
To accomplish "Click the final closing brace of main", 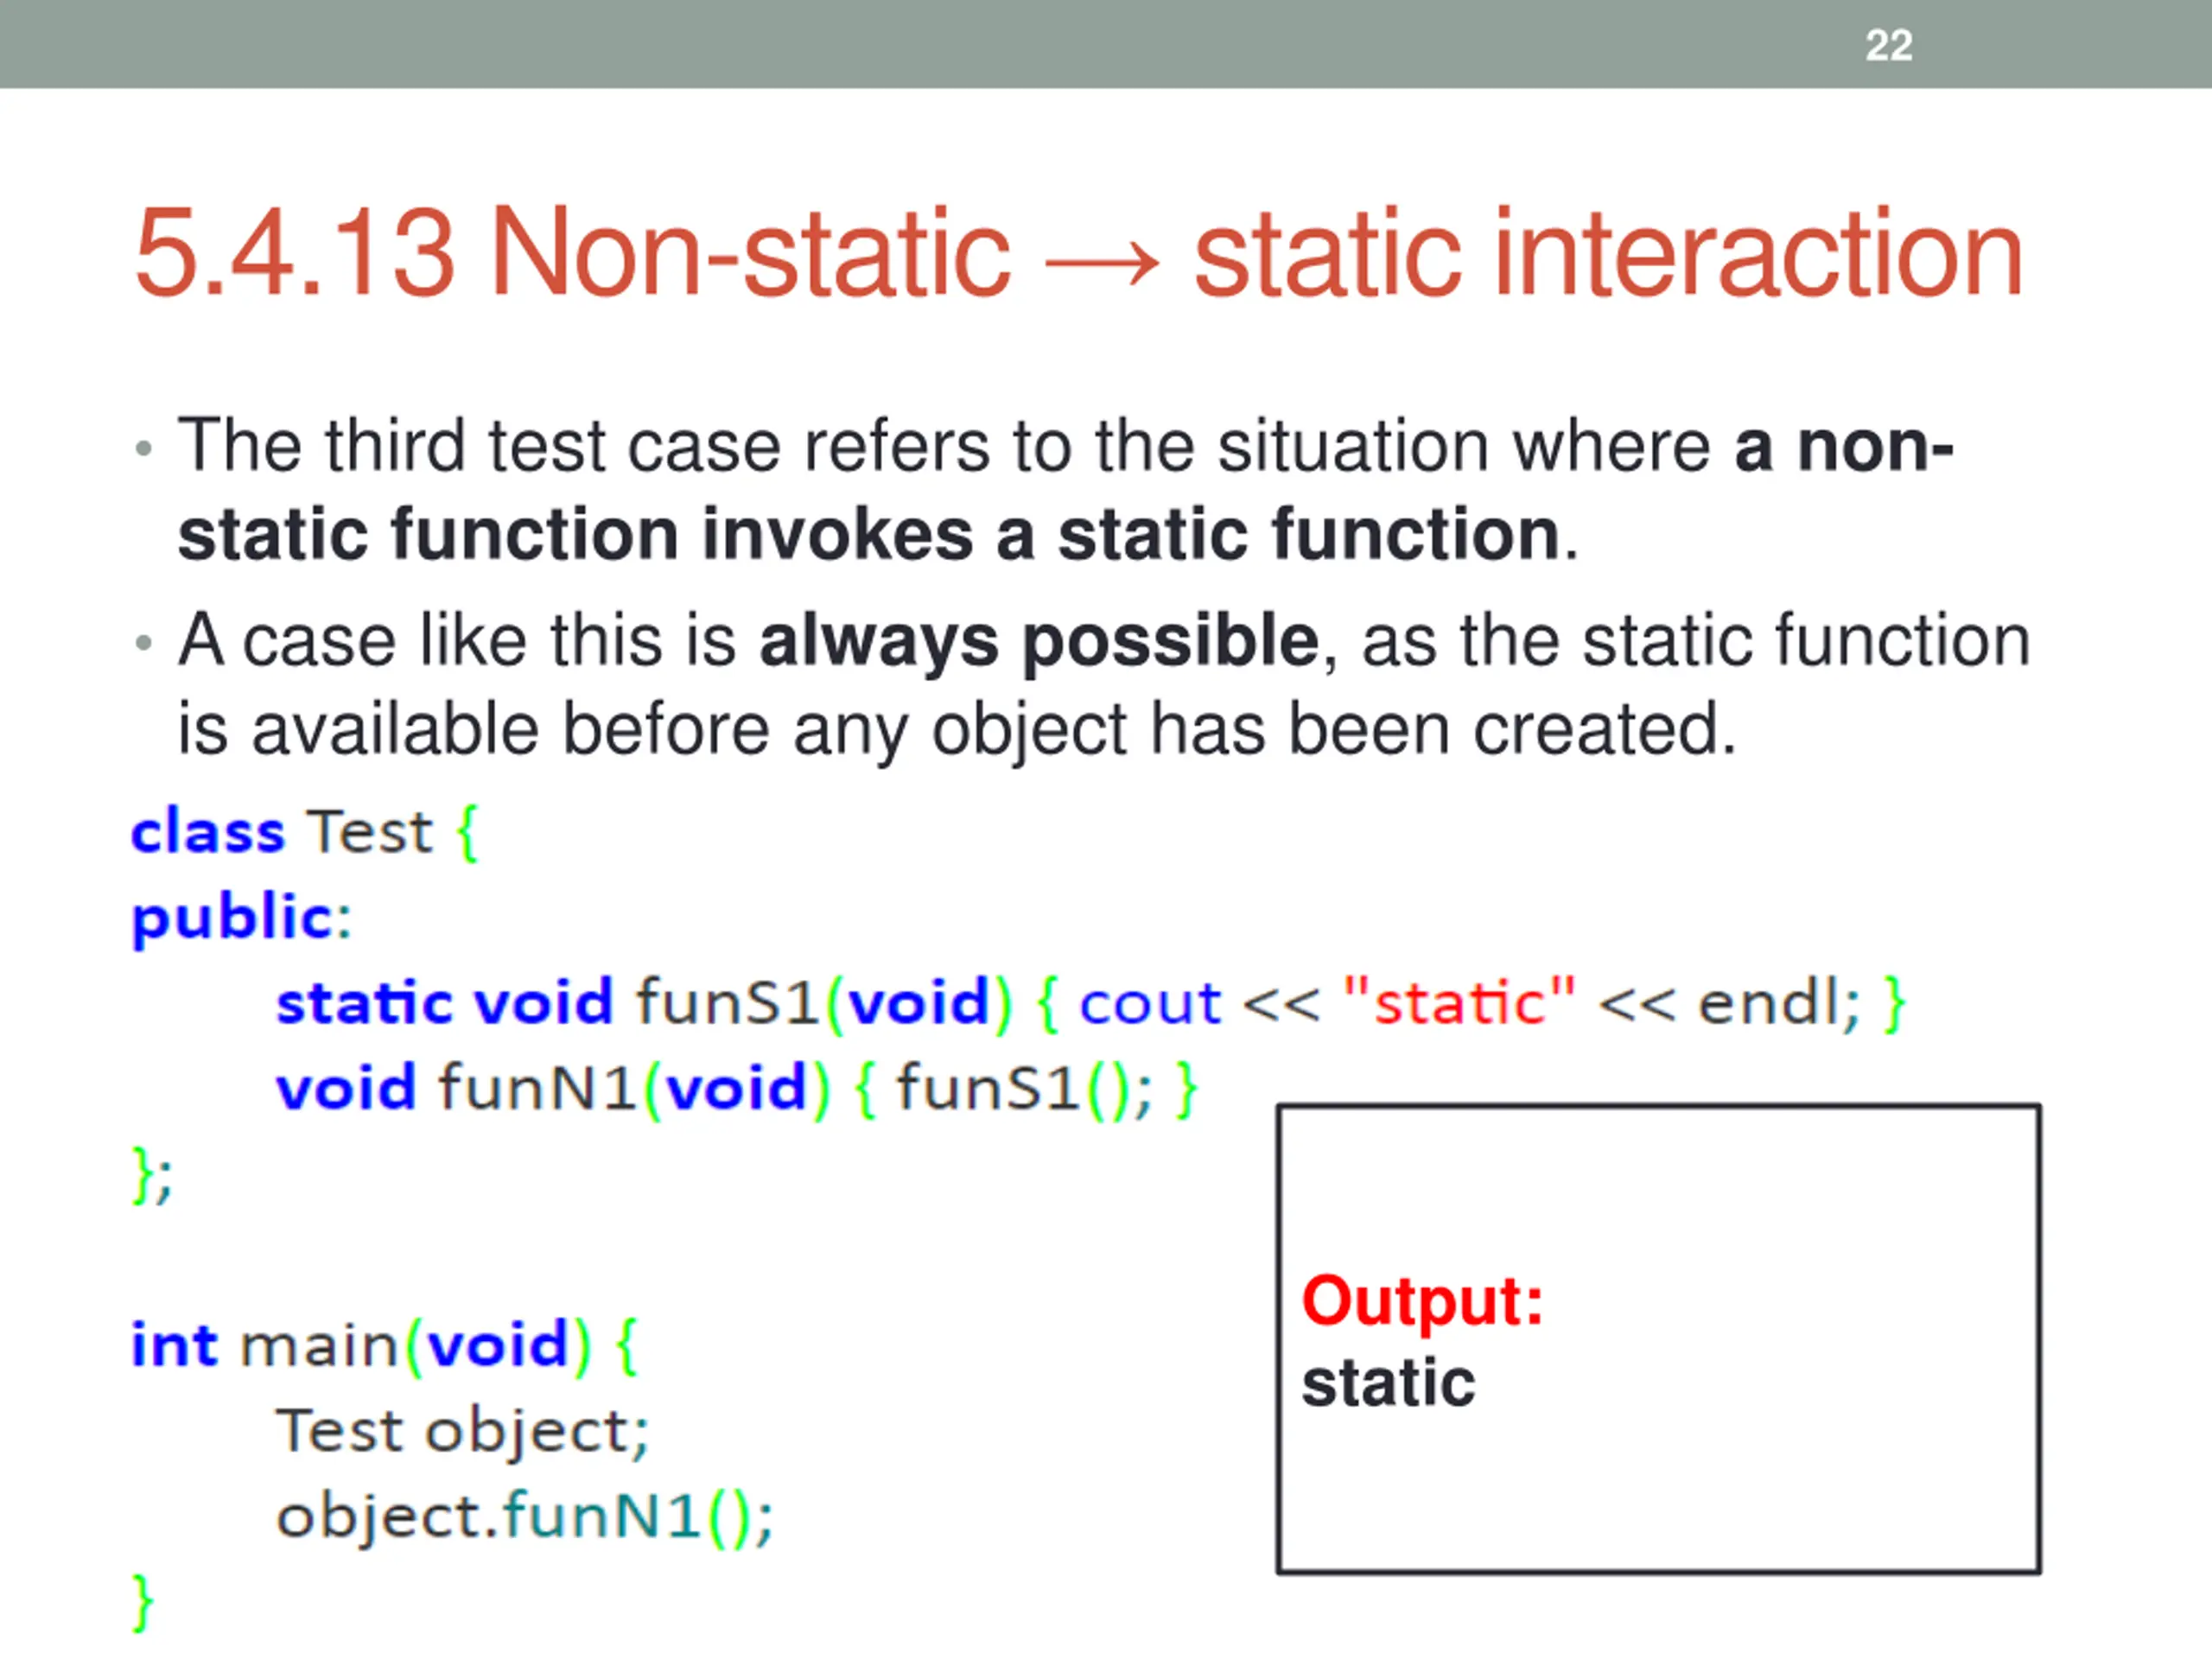I will tap(143, 1603).
